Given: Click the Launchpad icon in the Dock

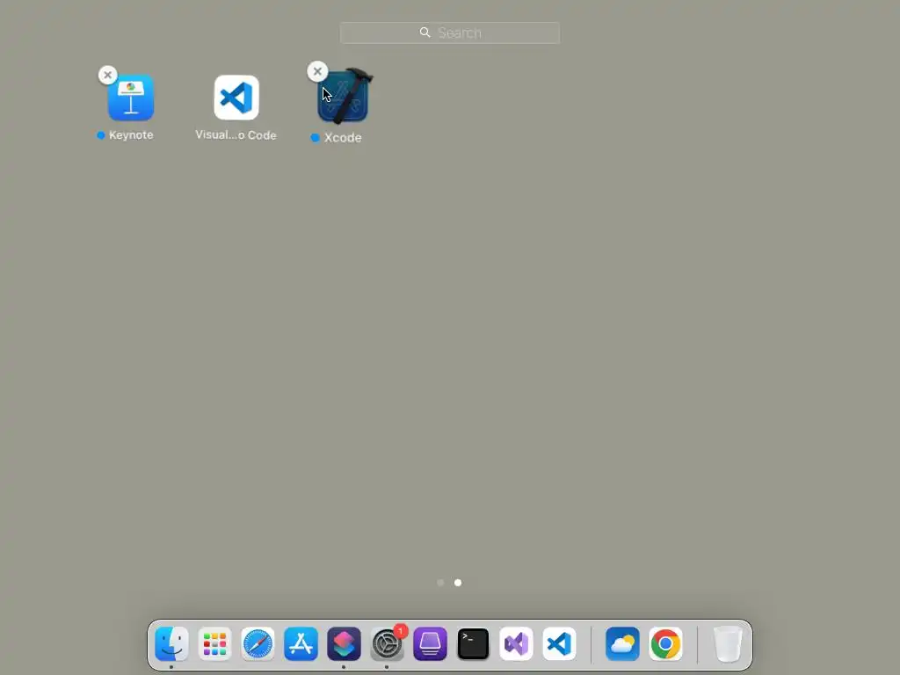Looking at the screenshot, I should 214,643.
